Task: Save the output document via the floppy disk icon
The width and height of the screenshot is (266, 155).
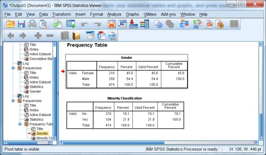Action: pyautogui.click(x=21, y=24)
